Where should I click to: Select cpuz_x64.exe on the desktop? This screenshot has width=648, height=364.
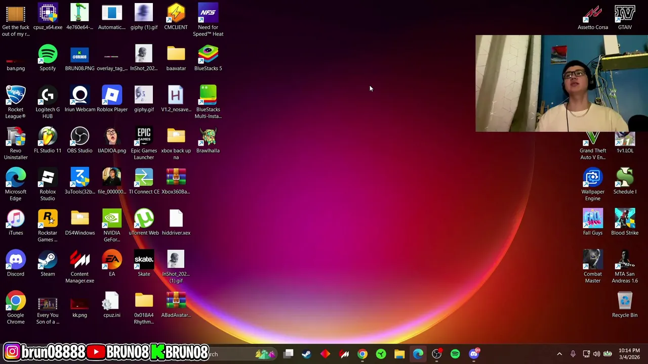[x=48, y=17]
